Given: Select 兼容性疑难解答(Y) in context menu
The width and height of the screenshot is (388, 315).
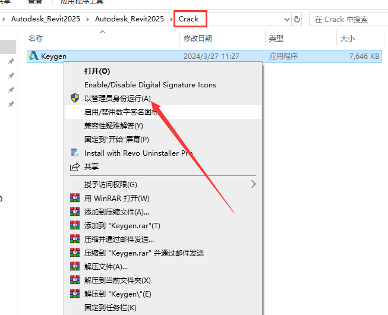Looking at the screenshot, I should coord(113,125).
